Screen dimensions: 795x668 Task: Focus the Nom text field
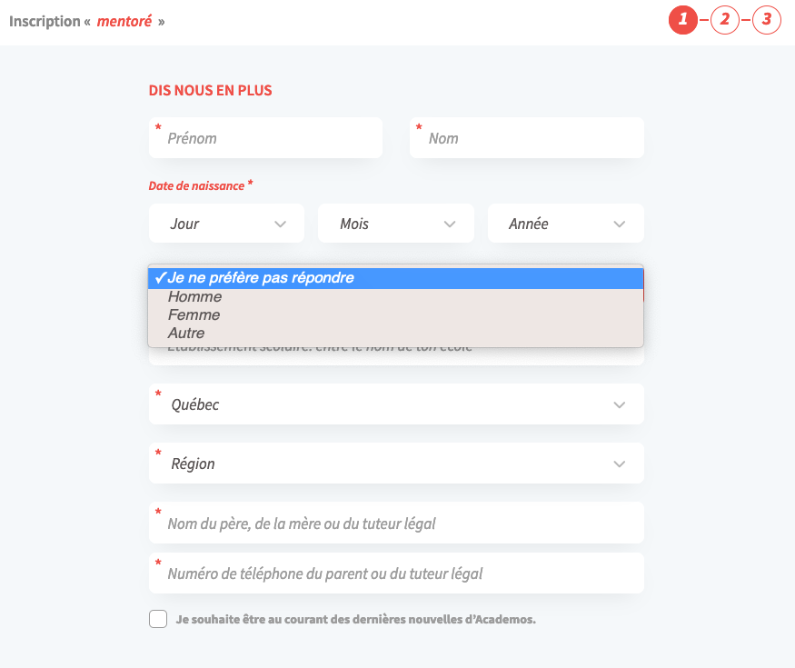[527, 138]
